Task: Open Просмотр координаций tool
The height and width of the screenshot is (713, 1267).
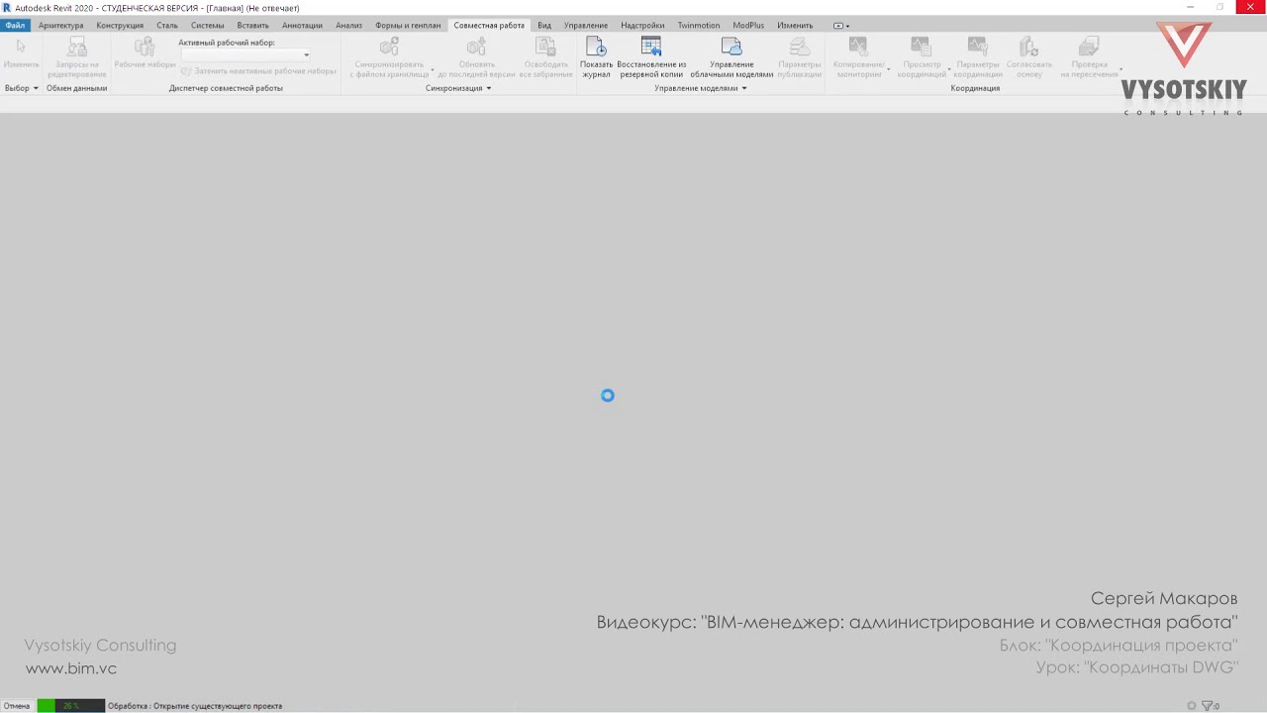Action: [x=922, y=57]
